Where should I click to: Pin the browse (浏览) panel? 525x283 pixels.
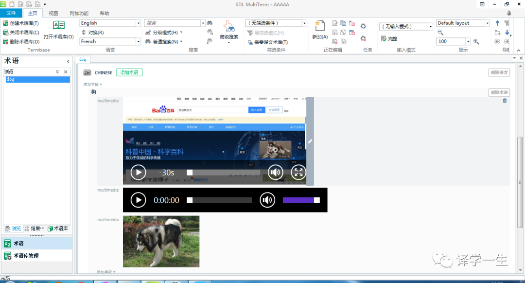[x=57, y=71]
